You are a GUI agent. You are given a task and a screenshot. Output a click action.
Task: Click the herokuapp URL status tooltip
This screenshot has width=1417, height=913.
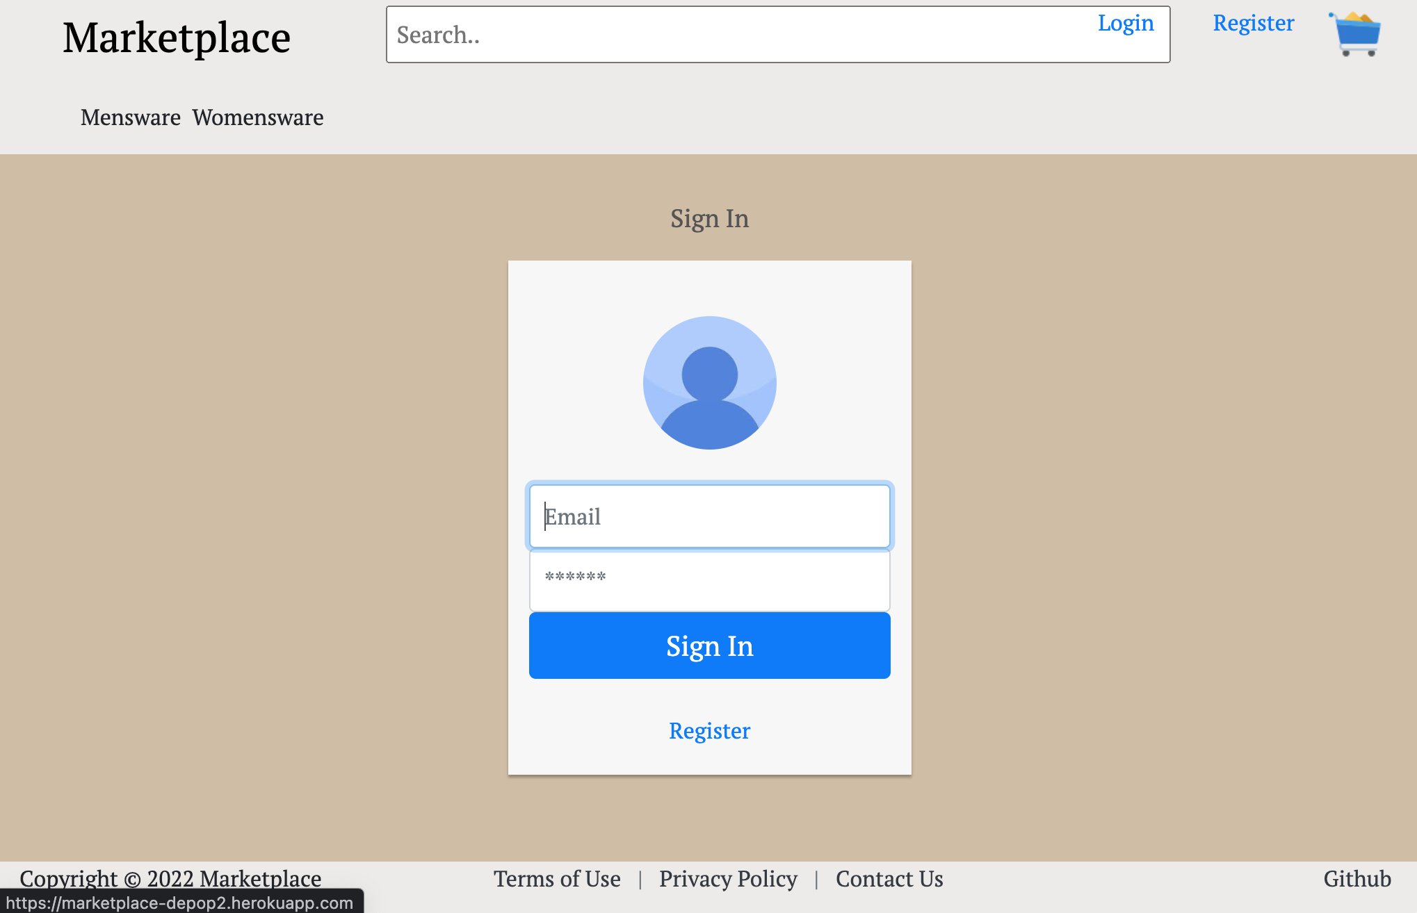[x=180, y=903]
